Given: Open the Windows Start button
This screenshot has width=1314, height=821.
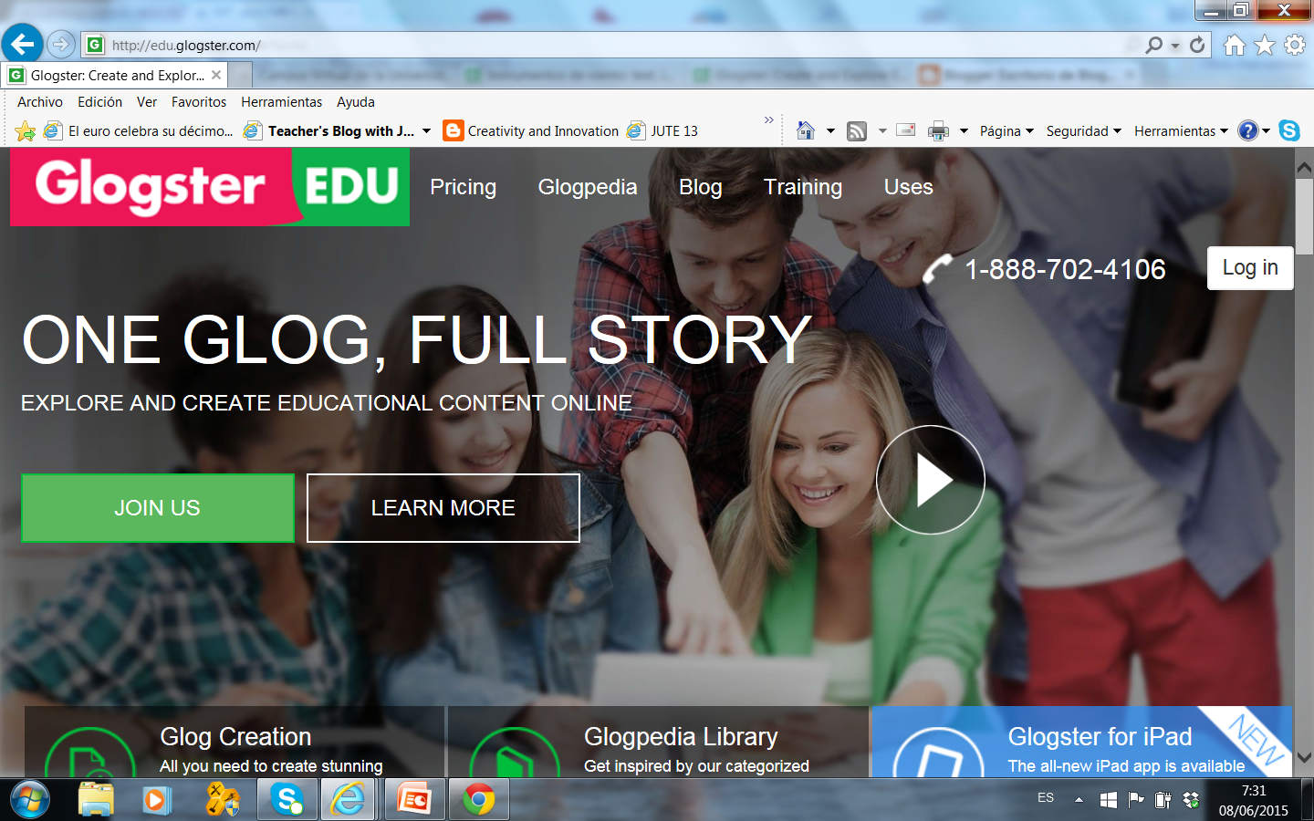Looking at the screenshot, I should tap(30, 800).
